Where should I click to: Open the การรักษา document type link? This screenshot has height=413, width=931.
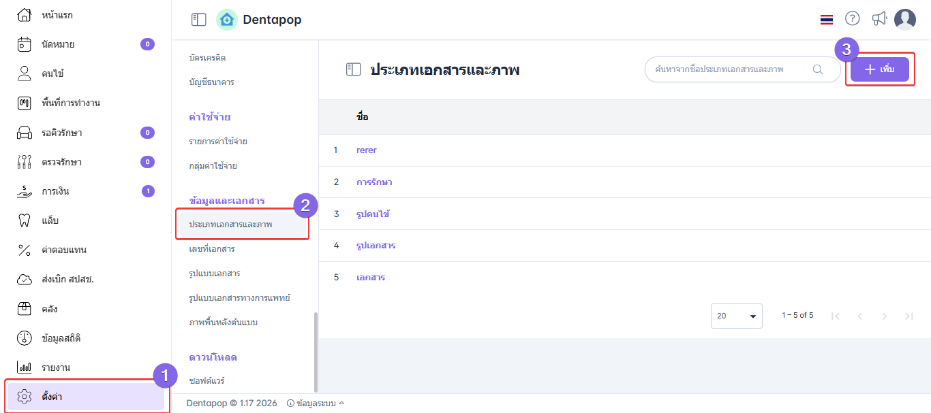click(x=374, y=182)
